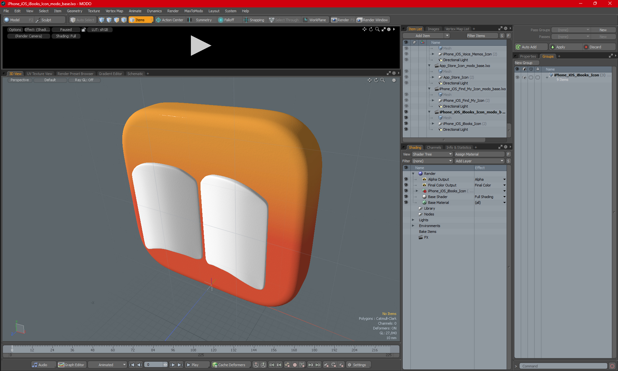Screen dimensions: 618x371
Task: Expand the Lights shader tree group
Action: (x=413, y=220)
